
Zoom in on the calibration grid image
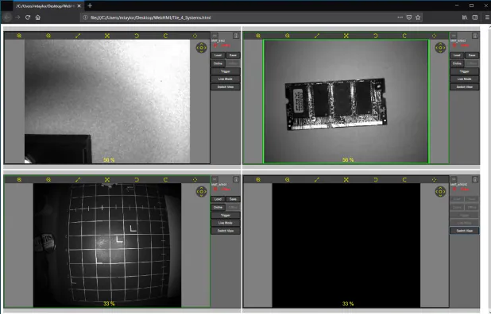[19, 180]
